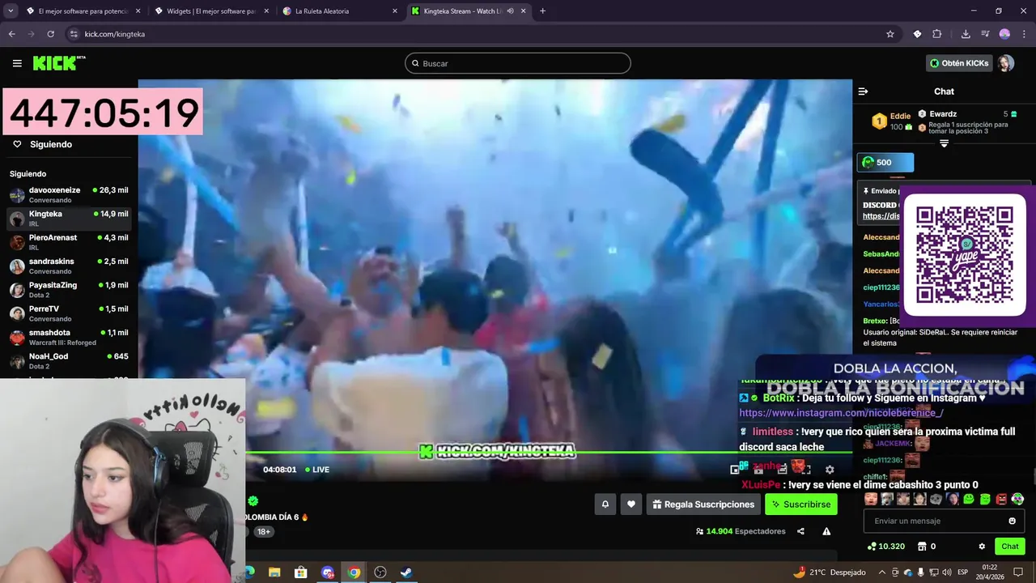Screen dimensions: 1036x583
Task: Click the verified badge beside streamer name
Action: tap(253, 501)
